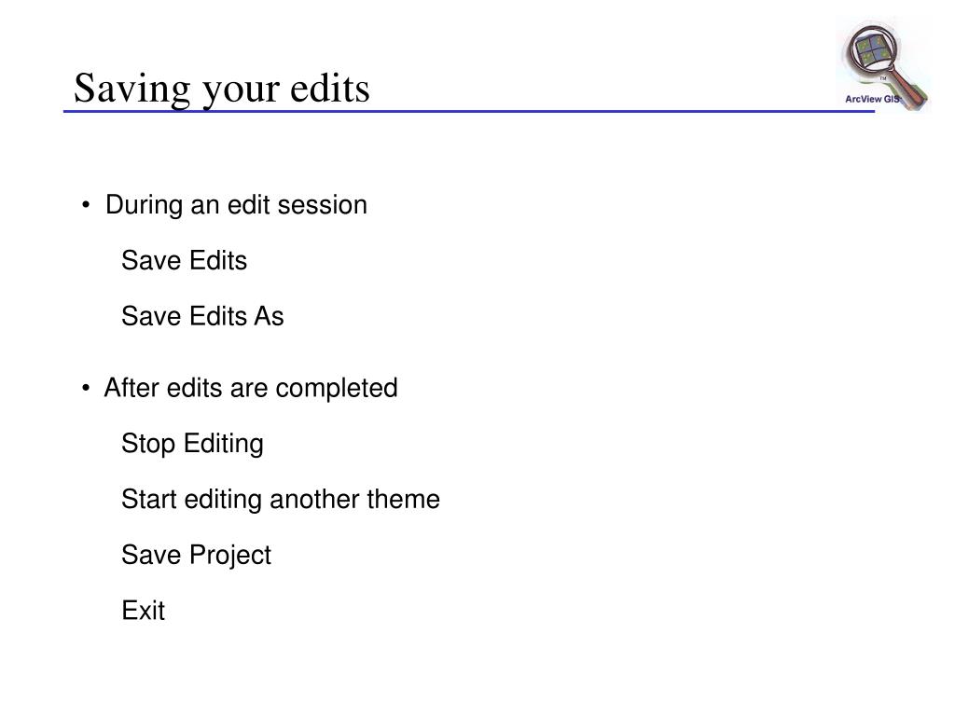Viewport: 955px width, 716px height.
Task: Click the bullet before After edits are completed
Action: pyautogui.click(x=86, y=389)
